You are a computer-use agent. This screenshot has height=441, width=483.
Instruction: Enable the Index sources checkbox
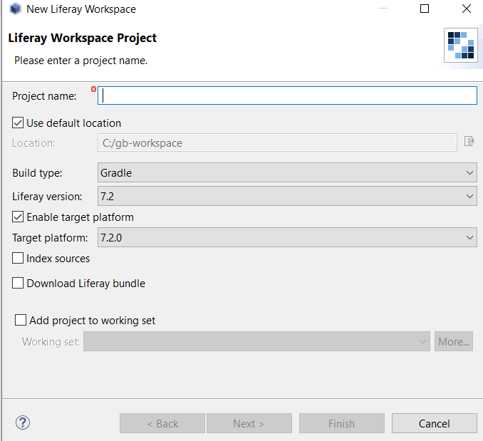point(18,258)
